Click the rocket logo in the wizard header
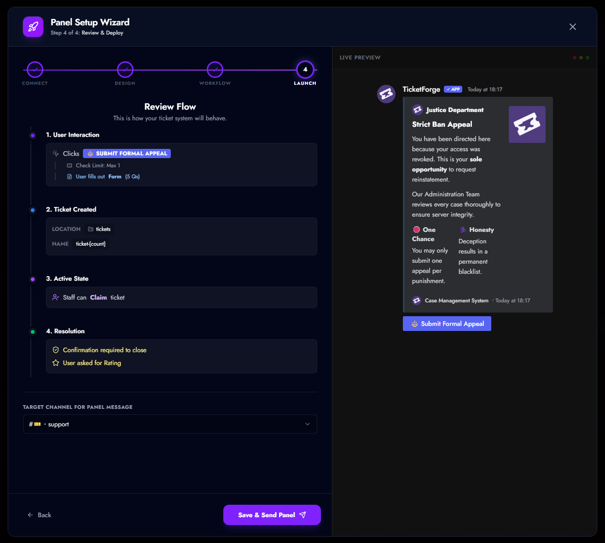Image resolution: width=605 pixels, height=543 pixels. [x=33, y=27]
